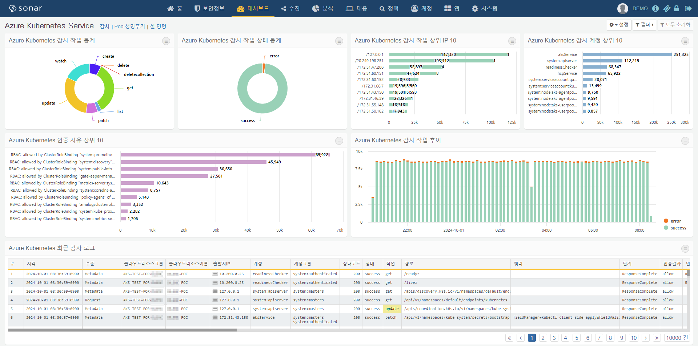Toggle success series in trend legend

(x=675, y=228)
